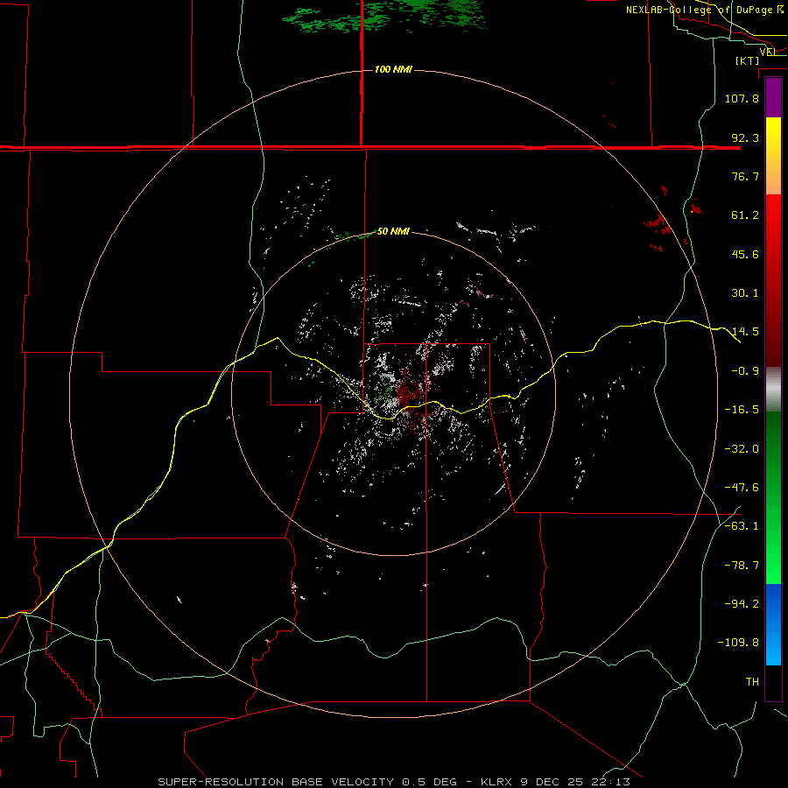
Task: Click the blue segment of the velocity color bar
Action: pos(773,624)
